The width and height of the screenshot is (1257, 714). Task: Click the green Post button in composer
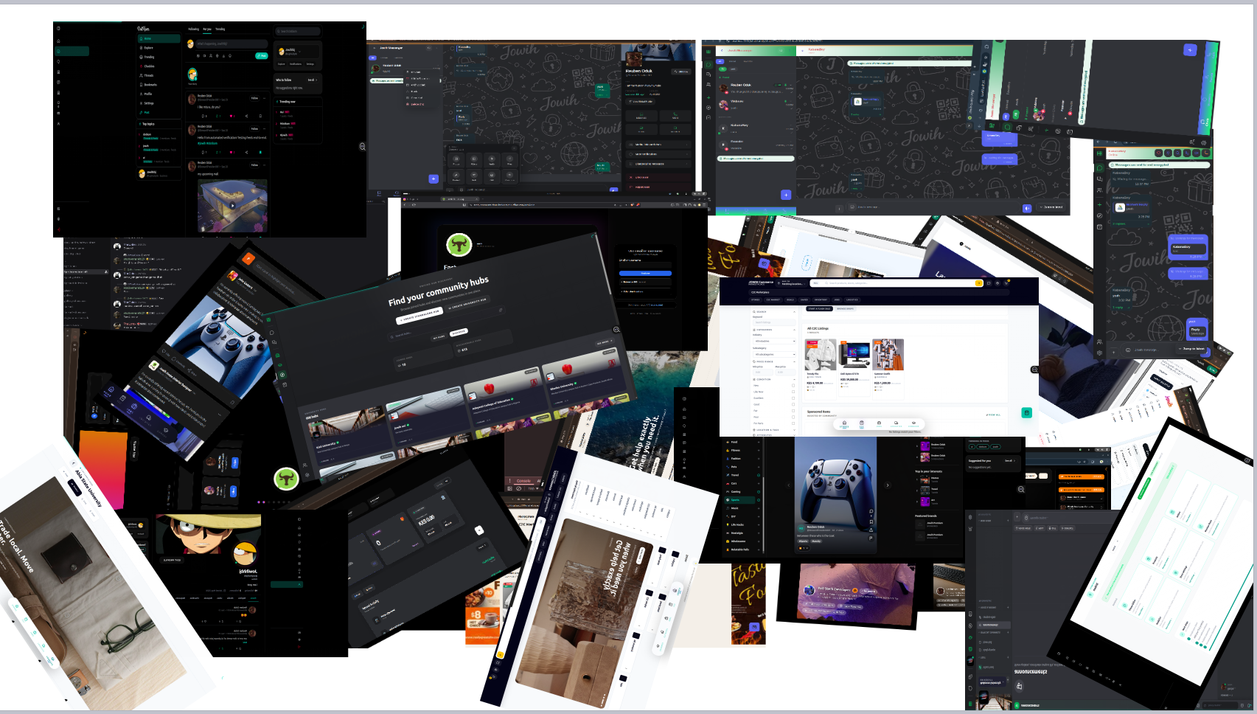[262, 56]
